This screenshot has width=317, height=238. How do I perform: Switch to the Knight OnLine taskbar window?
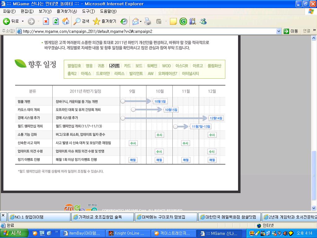coord(128,233)
